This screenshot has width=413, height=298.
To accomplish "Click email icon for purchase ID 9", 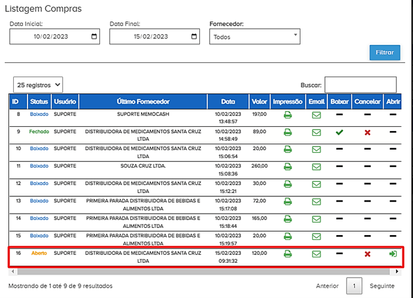I will tap(316, 132).
